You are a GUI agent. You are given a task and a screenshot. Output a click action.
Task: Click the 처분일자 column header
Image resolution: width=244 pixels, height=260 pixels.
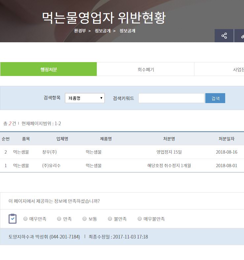point(226,139)
